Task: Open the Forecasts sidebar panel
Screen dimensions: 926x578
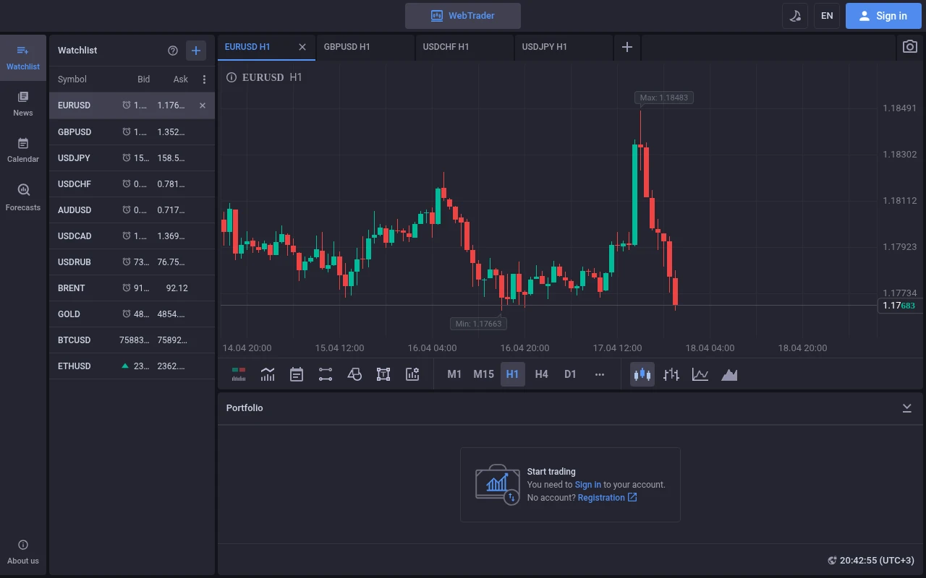Action: 23,198
